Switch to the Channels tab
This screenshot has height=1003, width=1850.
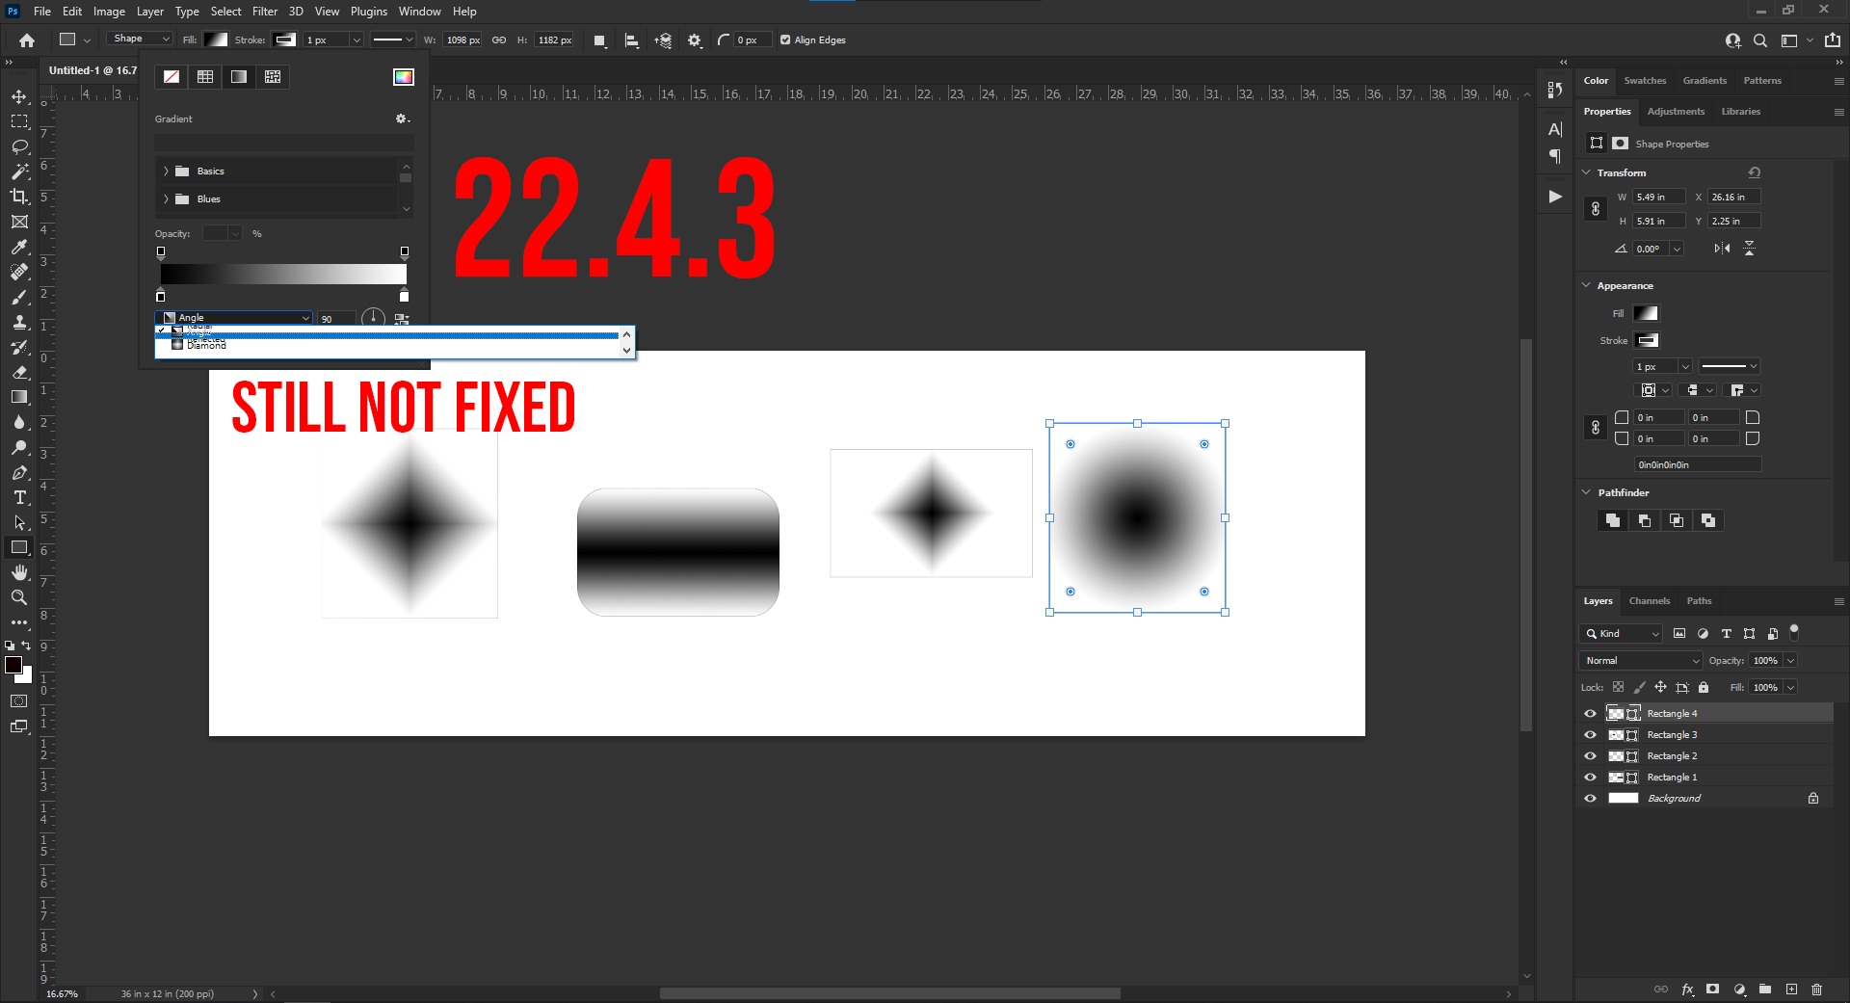tap(1649, 601)
